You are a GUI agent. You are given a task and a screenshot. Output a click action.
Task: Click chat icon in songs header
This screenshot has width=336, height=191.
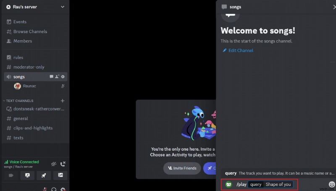(x=224, y=7)
